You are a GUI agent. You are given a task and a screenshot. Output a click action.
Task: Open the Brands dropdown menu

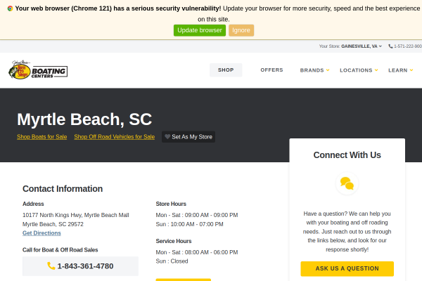point(314,70)
